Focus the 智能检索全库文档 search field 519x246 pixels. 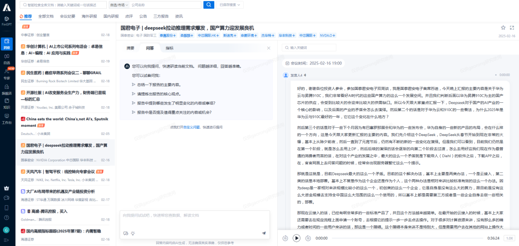[64, 5]
